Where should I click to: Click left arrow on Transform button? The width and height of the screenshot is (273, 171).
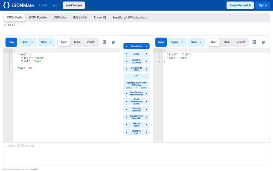pyautogui.click(x=126, y=46)
